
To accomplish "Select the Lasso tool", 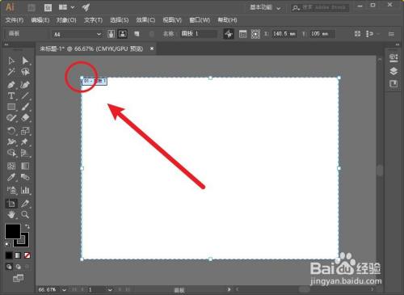I will [25, 72].
